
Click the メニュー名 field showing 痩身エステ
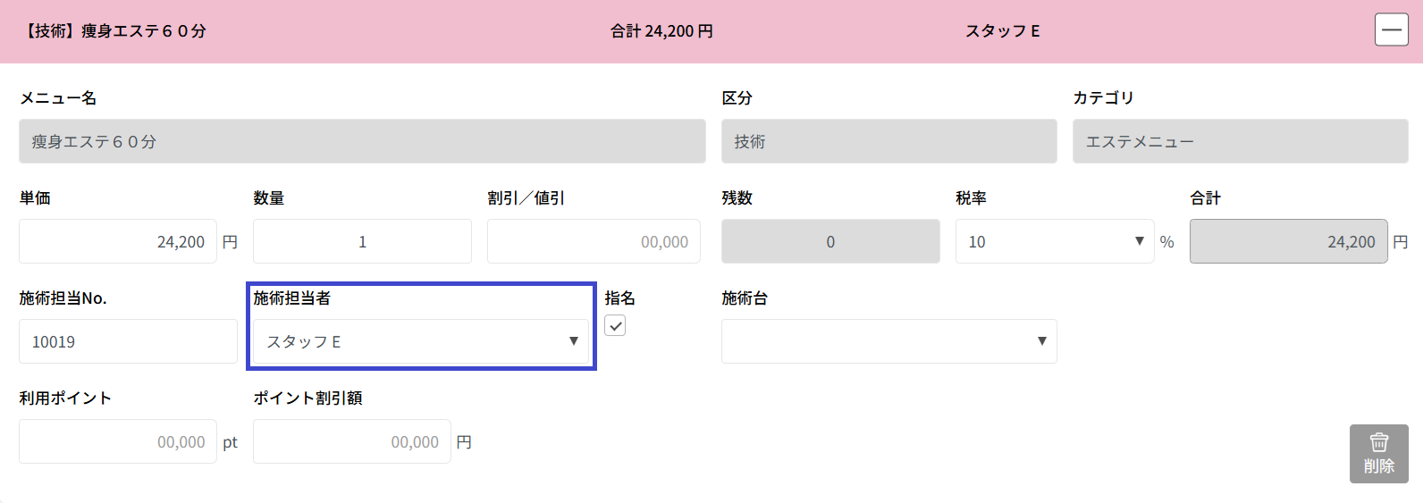[362, 141]
